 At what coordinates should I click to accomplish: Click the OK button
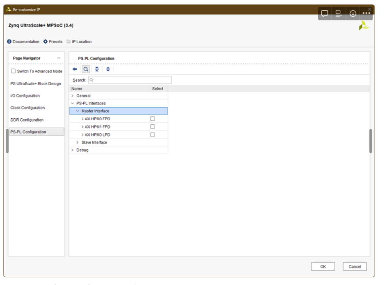(323, 267)
